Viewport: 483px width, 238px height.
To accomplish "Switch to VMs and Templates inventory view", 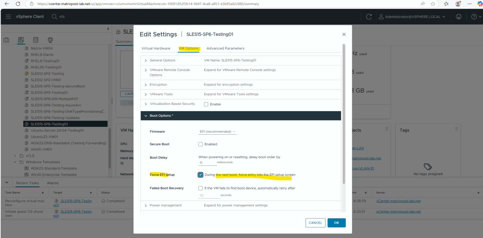I will click(x=21, y=40).
